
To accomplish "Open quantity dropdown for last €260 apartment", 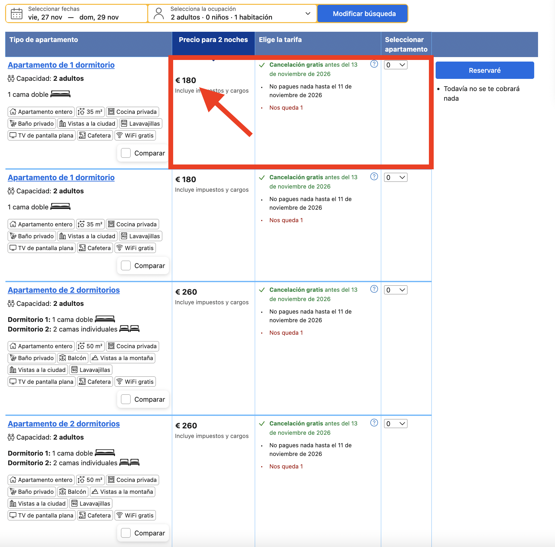I will pyautogui.click(x=396, y=424).
